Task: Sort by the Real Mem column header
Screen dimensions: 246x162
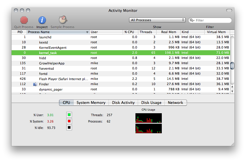Action: pos(168,32)
